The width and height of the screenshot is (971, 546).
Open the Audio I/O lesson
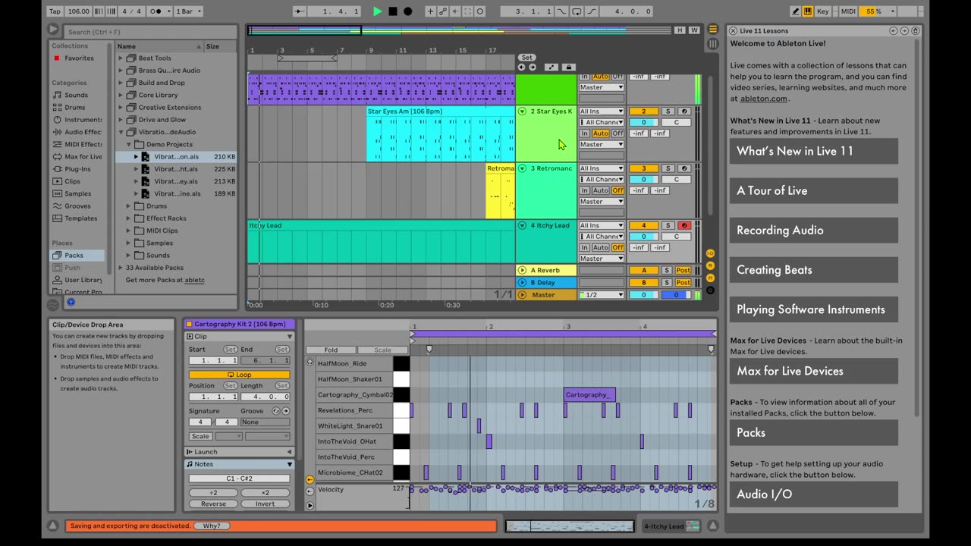pyautogui.click(x=813, y=494)
